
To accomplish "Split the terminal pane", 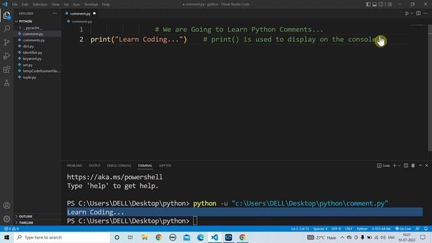I will [406, 165].
